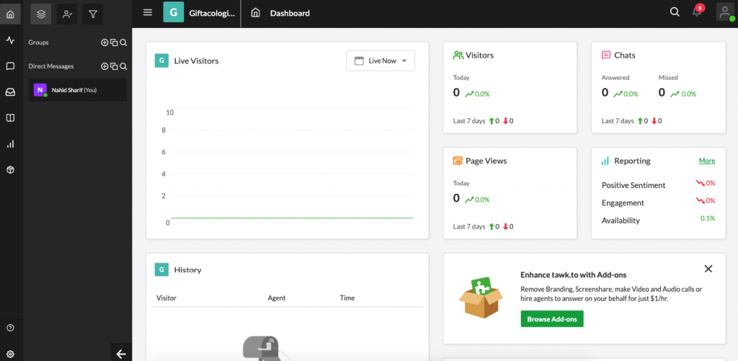Image resolution: width=738 pixels, height=361 pixels.
Task: Select the contacts person-check icon
Action: click(67, 14)
